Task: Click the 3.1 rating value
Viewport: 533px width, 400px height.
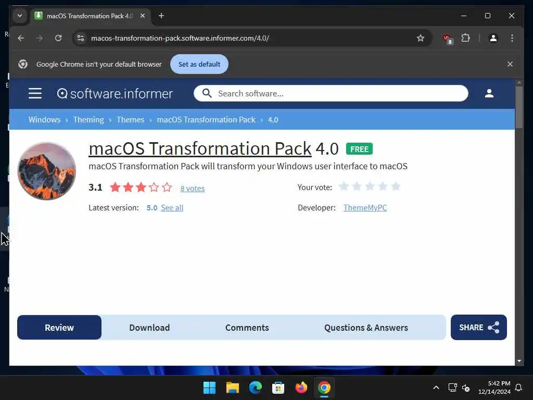Action: [96, 187]
